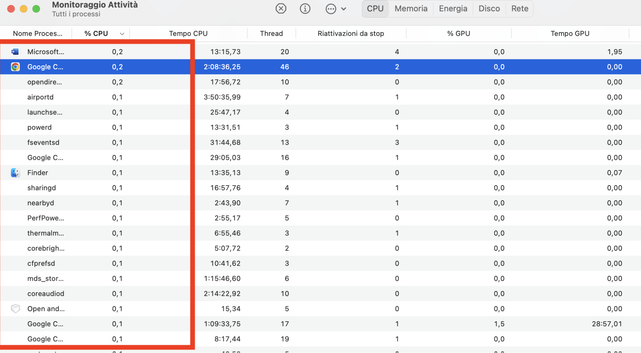The width and height of the screenshot is (641, 353).
Task: Click the package icon beside 'Open and...' process
Action: 15,308
